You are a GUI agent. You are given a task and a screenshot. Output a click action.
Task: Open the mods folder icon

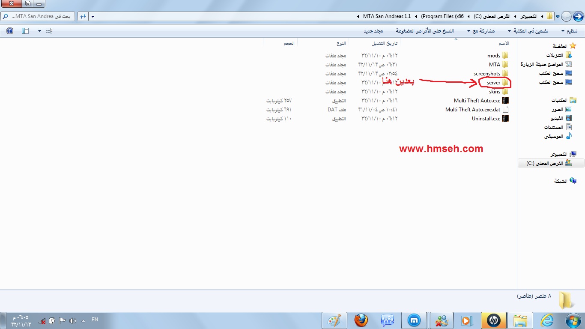505,56
